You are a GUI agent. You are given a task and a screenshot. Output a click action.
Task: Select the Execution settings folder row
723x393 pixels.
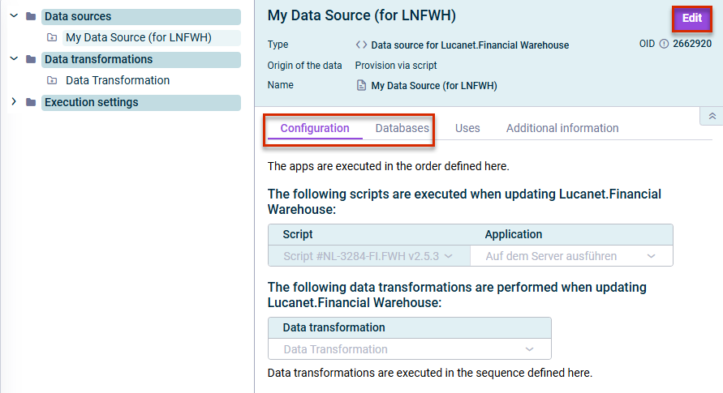141,102
